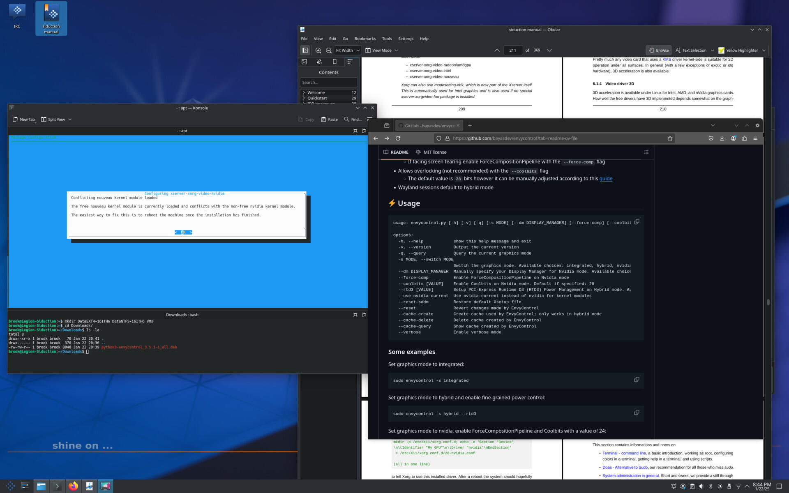The image size is (789, 493).
Task: Open the Fit Width zoom dropdown
Action: click(348, 50)
